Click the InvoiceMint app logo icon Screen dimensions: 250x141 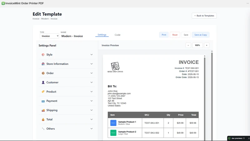(3, 3)
